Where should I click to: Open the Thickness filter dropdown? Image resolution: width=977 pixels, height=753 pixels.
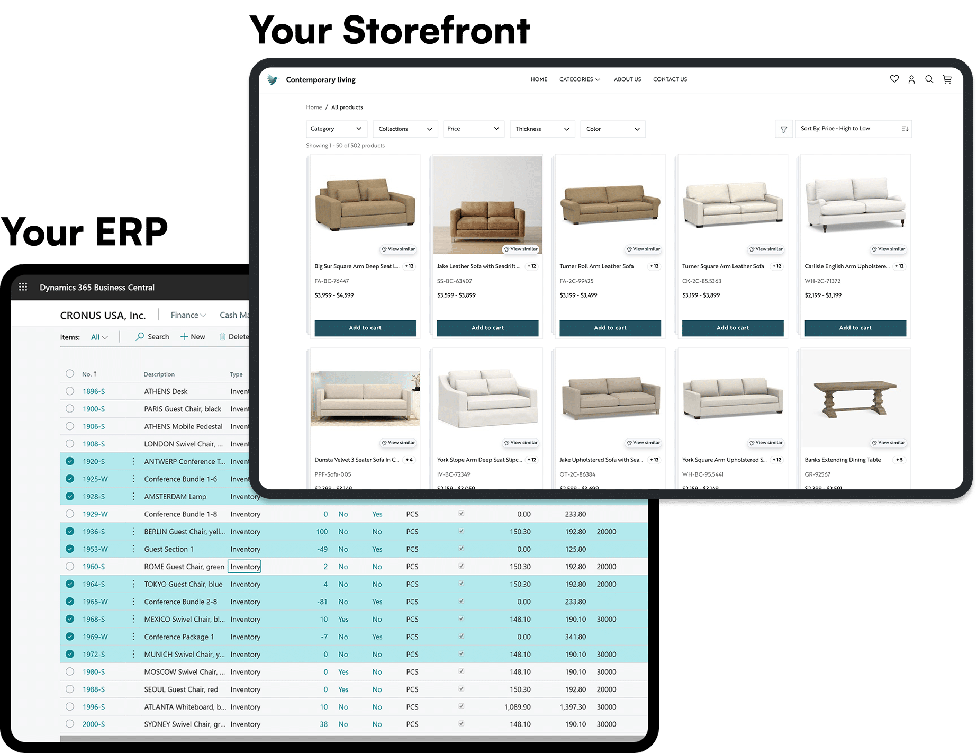pos(542,129)
